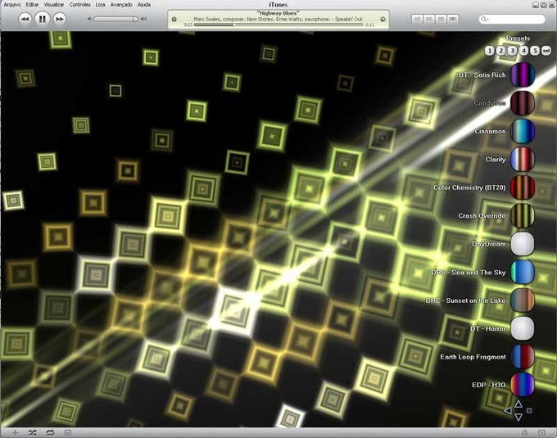Viewport: 557px width, 438px height.
Task: Click the 'Highway Blues' song title
Action: [x=278, y=13]
